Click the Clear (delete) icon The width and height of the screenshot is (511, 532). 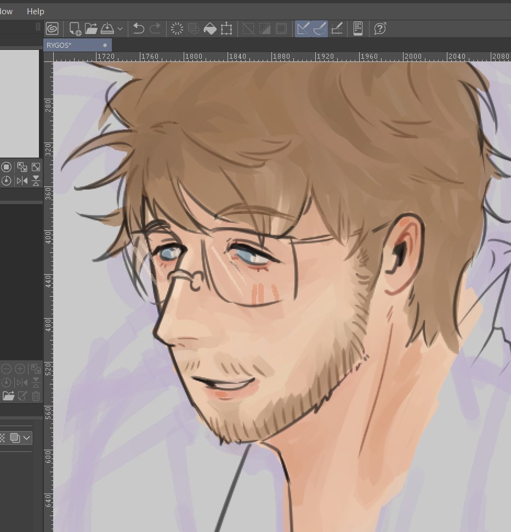177,29
